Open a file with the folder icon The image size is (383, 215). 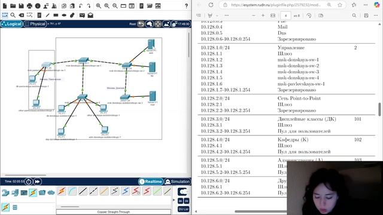[x=13, y=6]
